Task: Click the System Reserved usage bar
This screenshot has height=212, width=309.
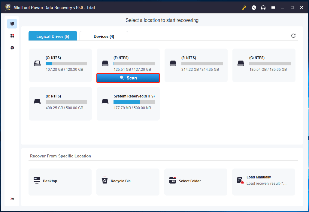Action: click(134, 102)
